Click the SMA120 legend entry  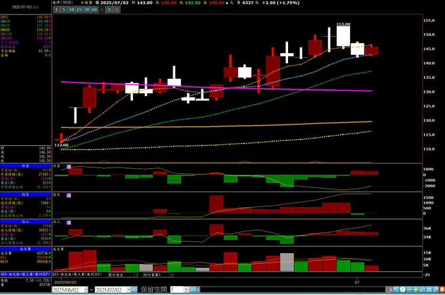(x=25, y=34)
